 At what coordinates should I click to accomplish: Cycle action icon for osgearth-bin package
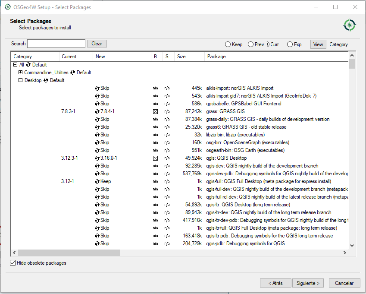pyautogui.click(x=97, y=151)
